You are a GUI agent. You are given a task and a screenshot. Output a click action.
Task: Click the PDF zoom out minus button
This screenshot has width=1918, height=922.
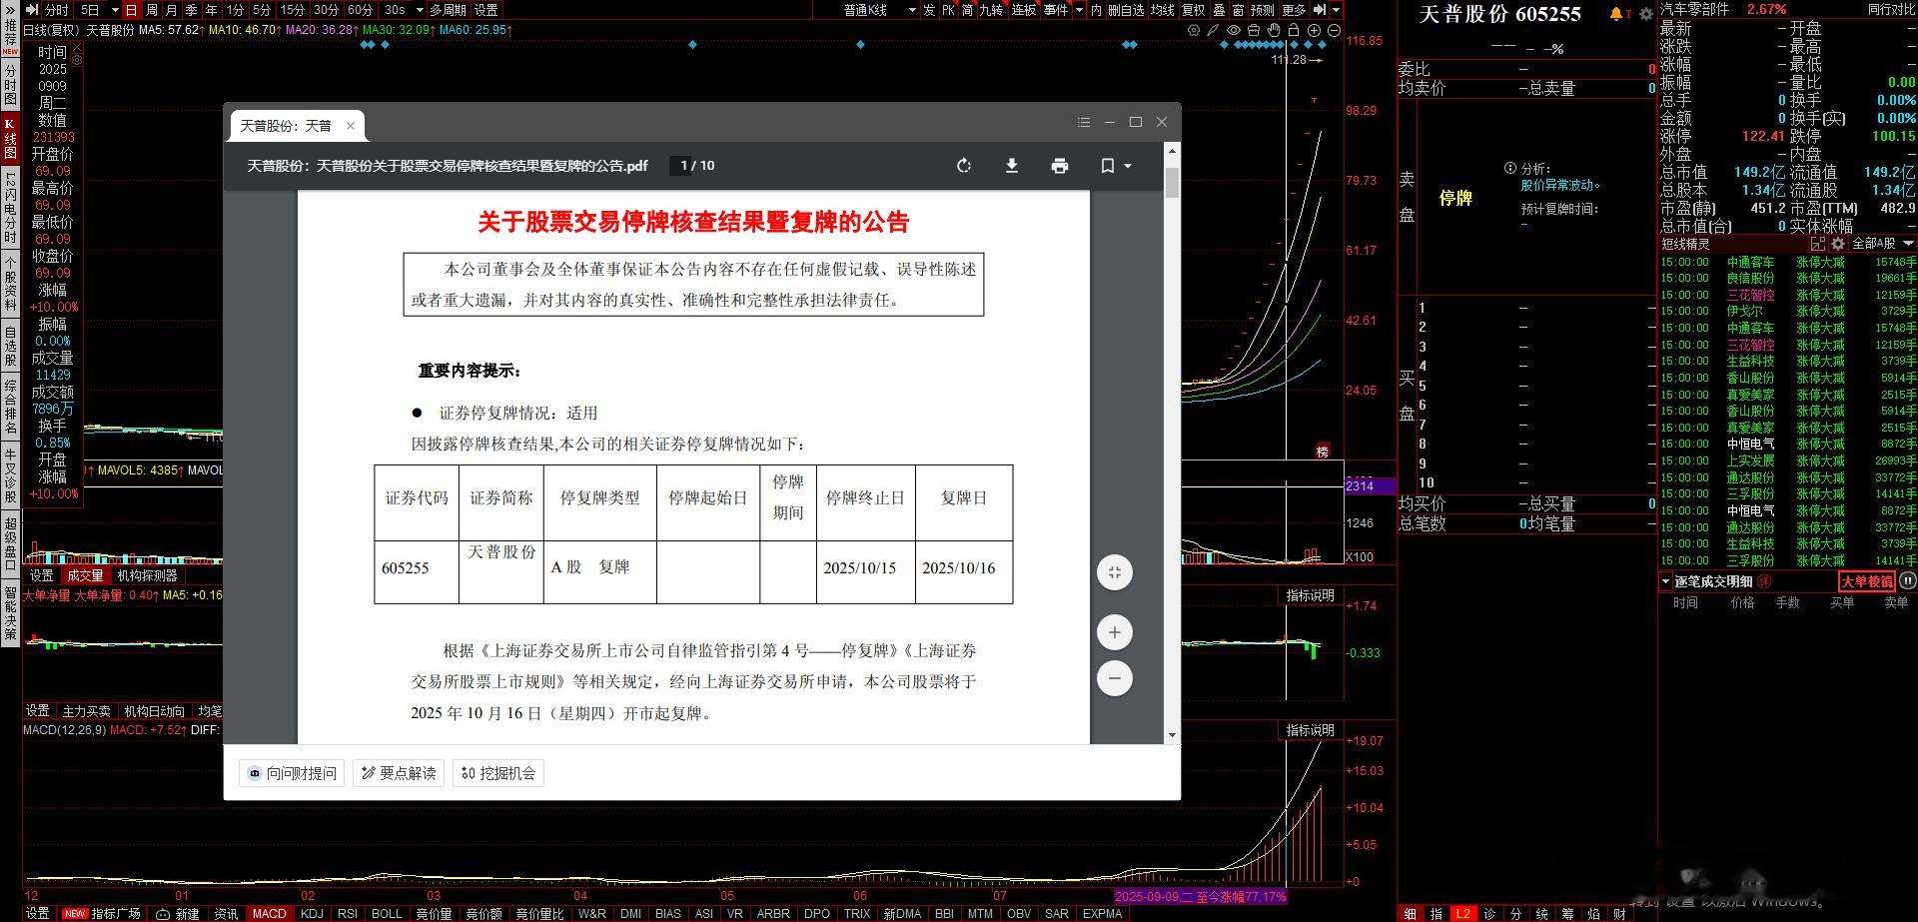tap(1114, 678)
